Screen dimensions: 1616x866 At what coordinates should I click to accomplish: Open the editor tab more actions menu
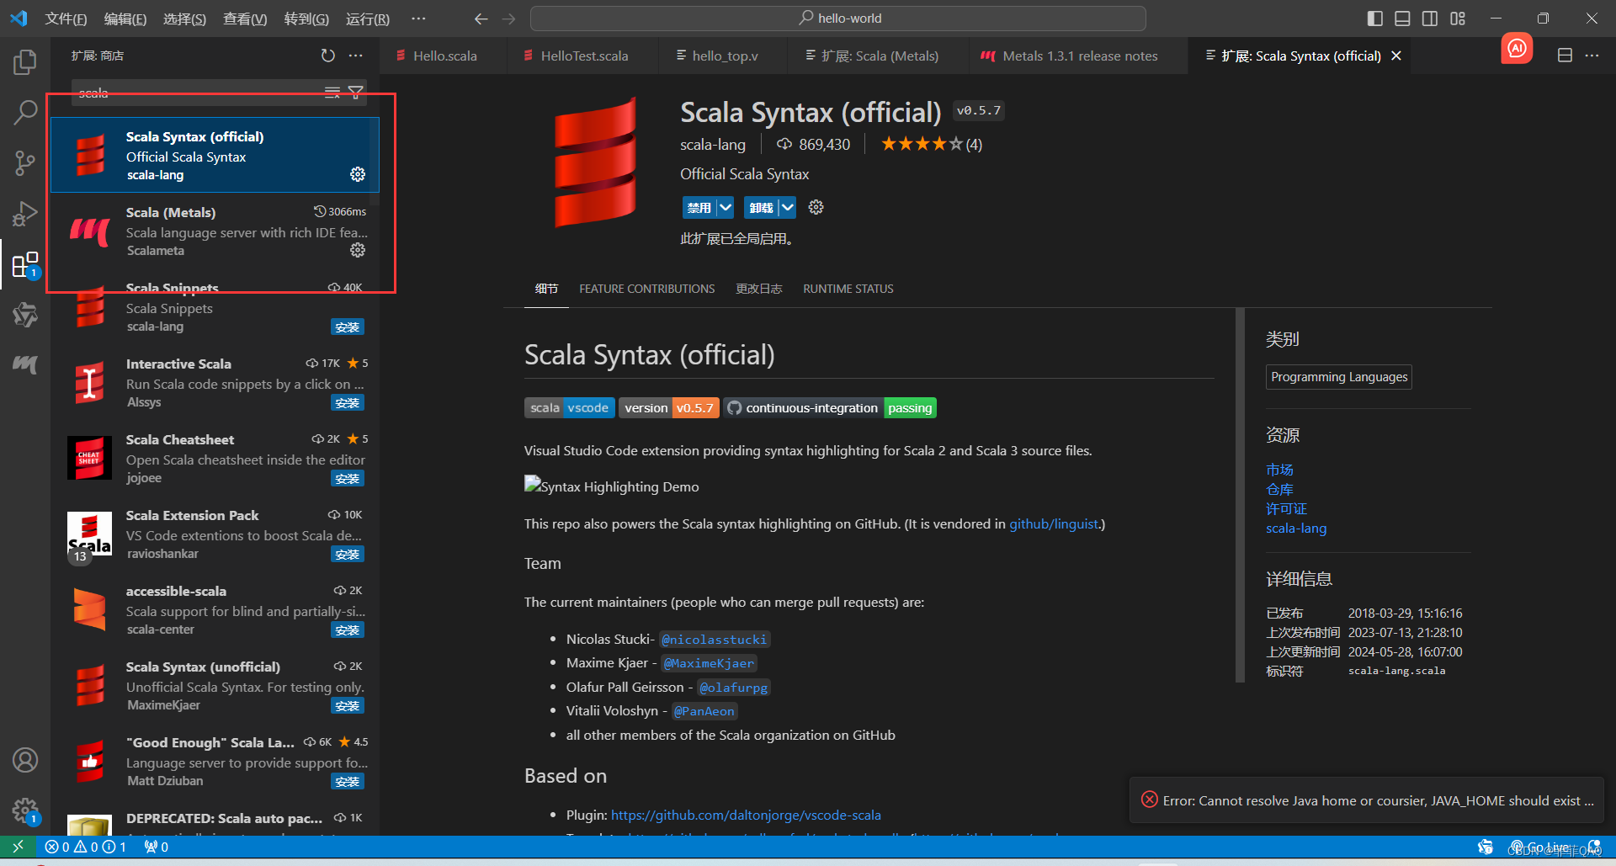[1592, 56]
